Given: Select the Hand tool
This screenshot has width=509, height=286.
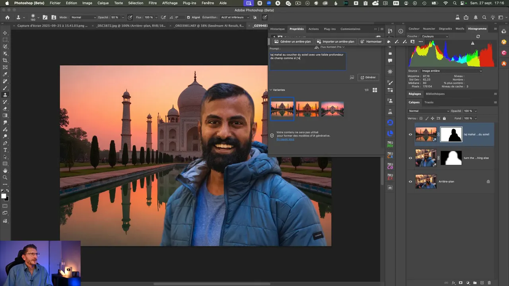Looking at the screenshot, I should 5,171.
